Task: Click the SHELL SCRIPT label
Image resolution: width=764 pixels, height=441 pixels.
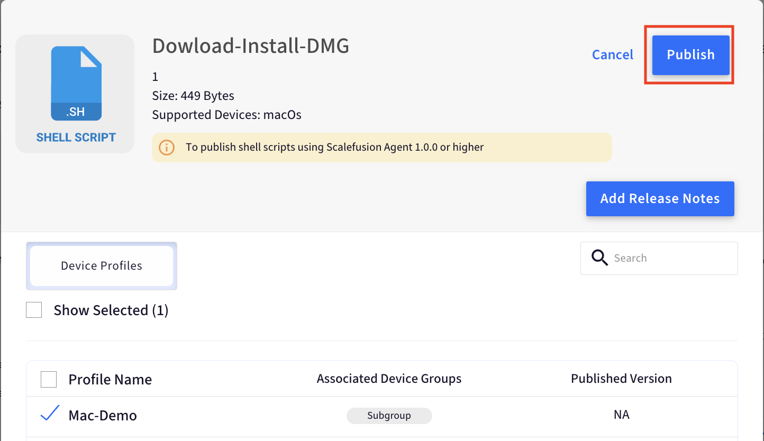Action: click(x=76, y=137)
